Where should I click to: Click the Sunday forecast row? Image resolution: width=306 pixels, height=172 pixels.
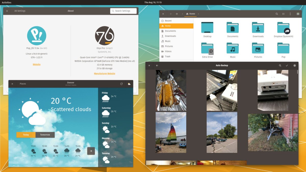coord(116,127)
